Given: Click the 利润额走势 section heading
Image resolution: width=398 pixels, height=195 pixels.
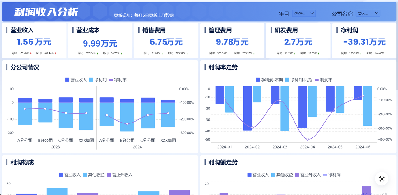Looking at the screenshot, I should click(x=223, y=162).
